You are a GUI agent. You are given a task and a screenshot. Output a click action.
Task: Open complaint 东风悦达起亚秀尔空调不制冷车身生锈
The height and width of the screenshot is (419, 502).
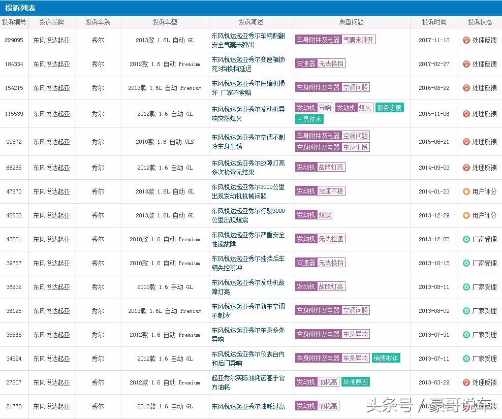pos(248,142)
